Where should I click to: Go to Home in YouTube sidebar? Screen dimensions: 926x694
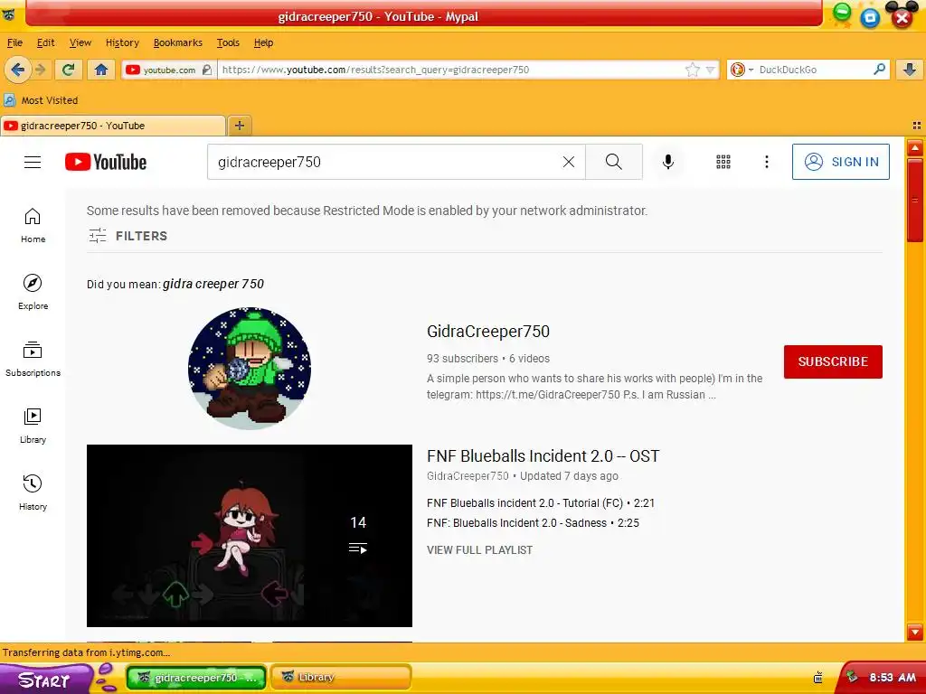pyautogui.click(x=33, y=225)
